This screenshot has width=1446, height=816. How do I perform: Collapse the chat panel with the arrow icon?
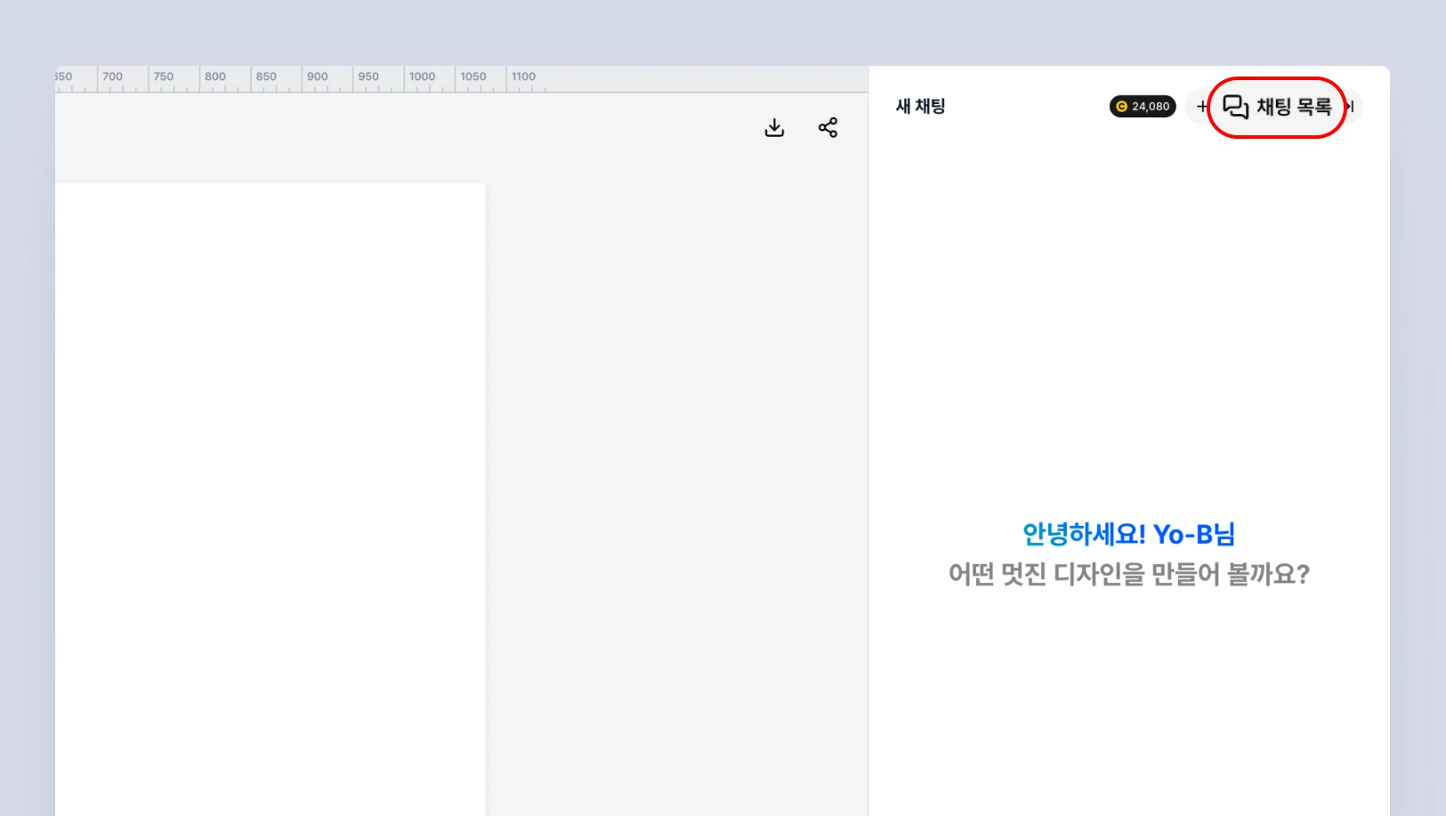tap(1350, 107)
